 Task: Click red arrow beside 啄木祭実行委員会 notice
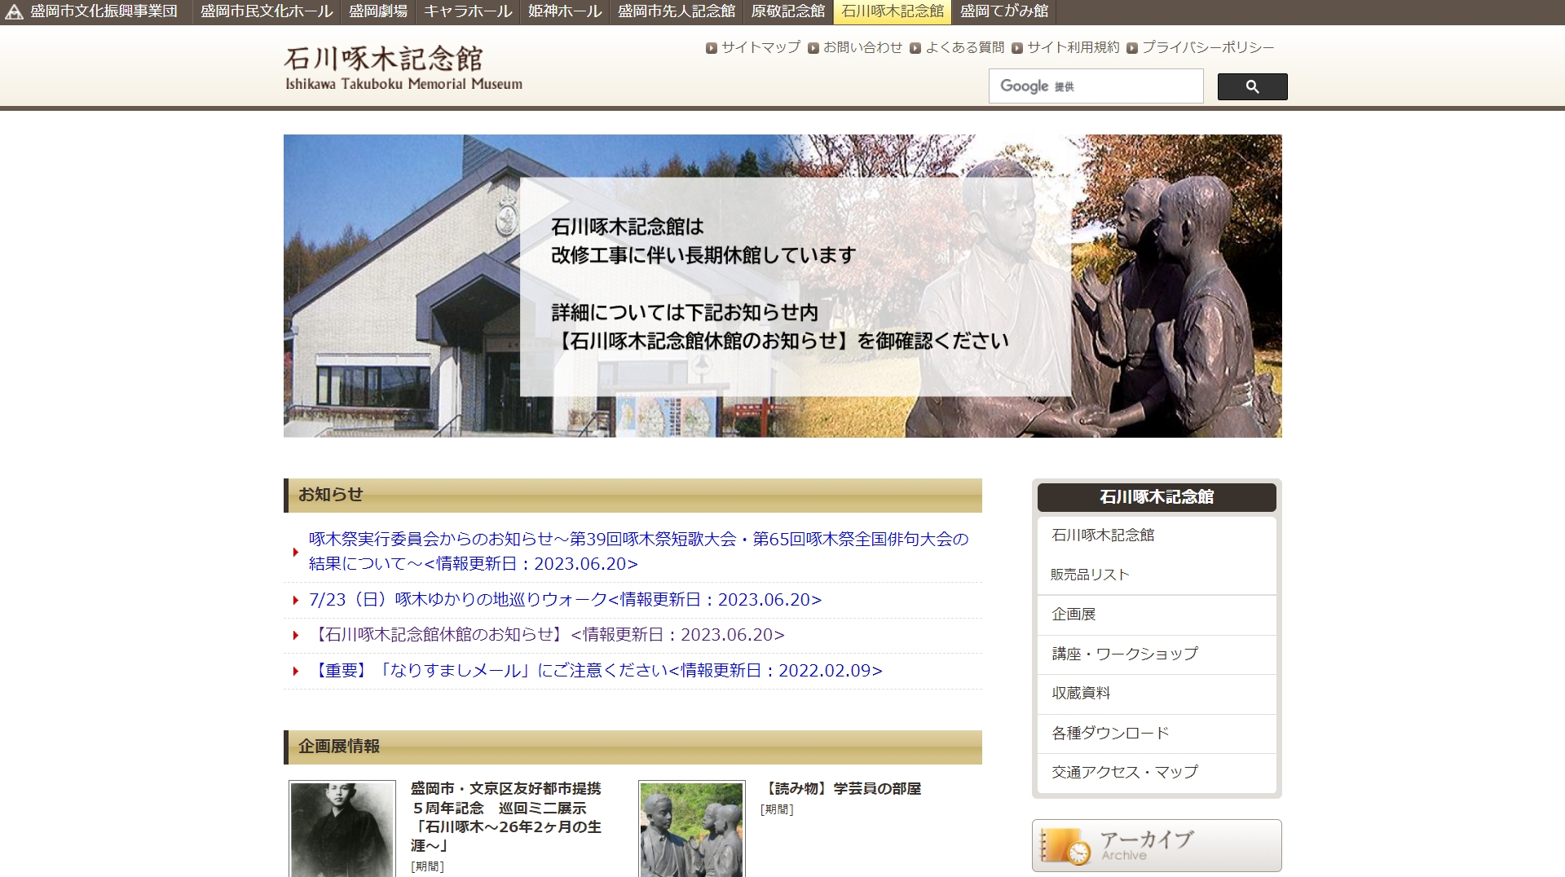(296, 552)
